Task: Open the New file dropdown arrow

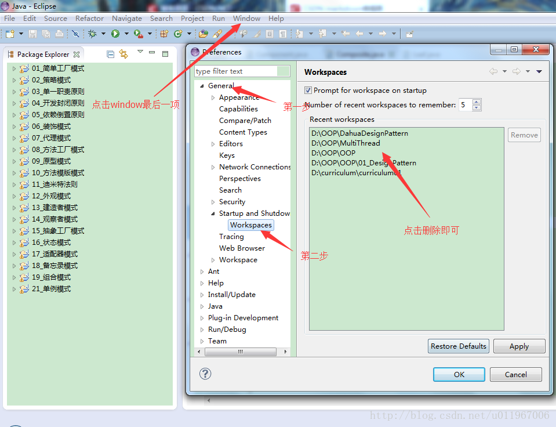Action: coord(21,34)
